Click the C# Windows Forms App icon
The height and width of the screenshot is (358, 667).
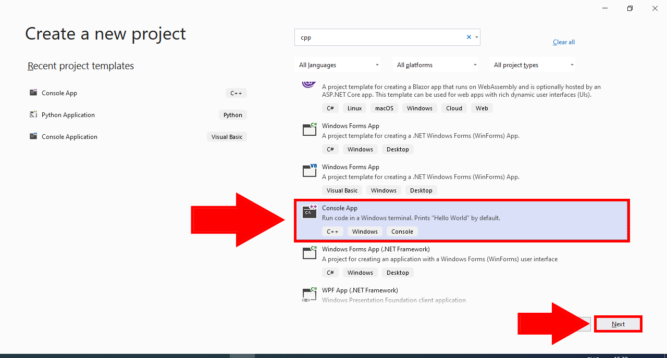point(310,129)
